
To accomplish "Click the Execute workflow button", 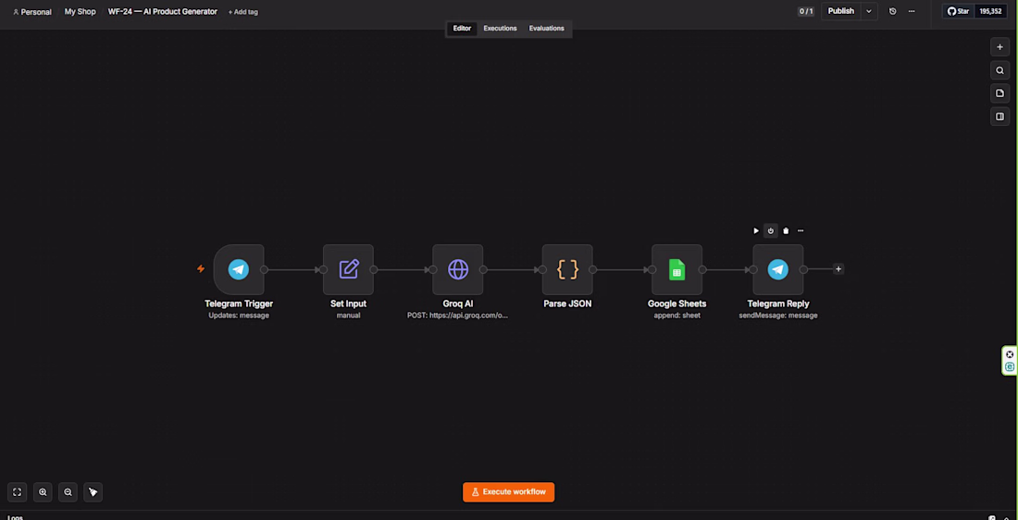I will pyautogui.click(x=508, y=492).
